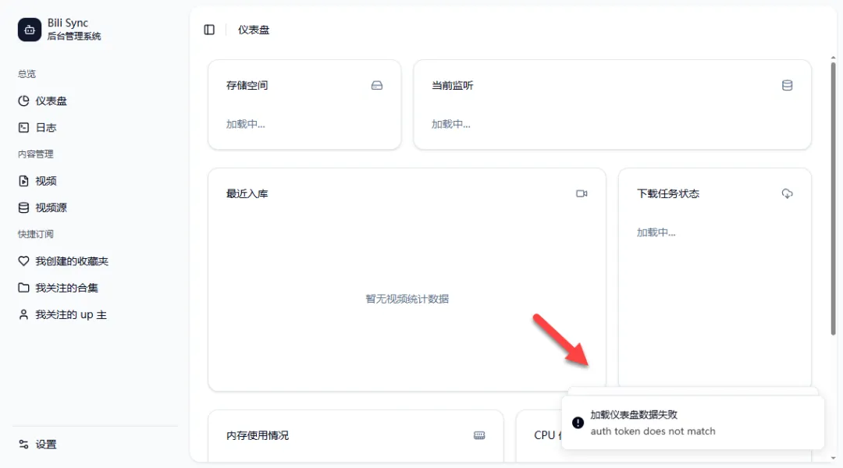
Task: Click the 仪表盘 pie chart icon
Action: click(x=23, y=101)
